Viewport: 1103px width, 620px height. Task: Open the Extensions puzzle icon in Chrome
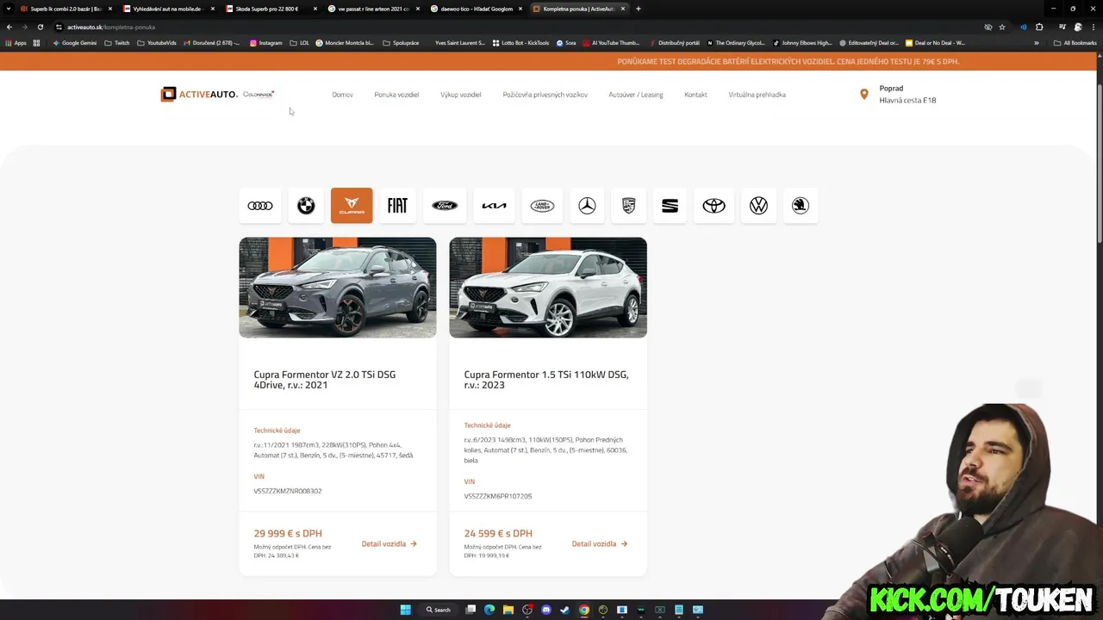[1039, 27]
